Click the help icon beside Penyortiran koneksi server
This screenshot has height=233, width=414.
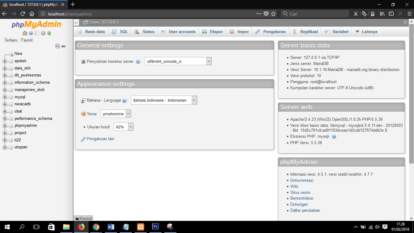[x=138, y=61]
